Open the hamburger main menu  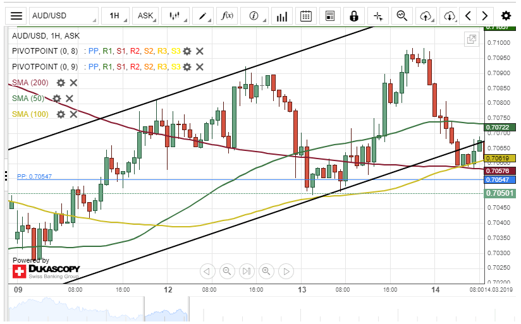[16, 16]
